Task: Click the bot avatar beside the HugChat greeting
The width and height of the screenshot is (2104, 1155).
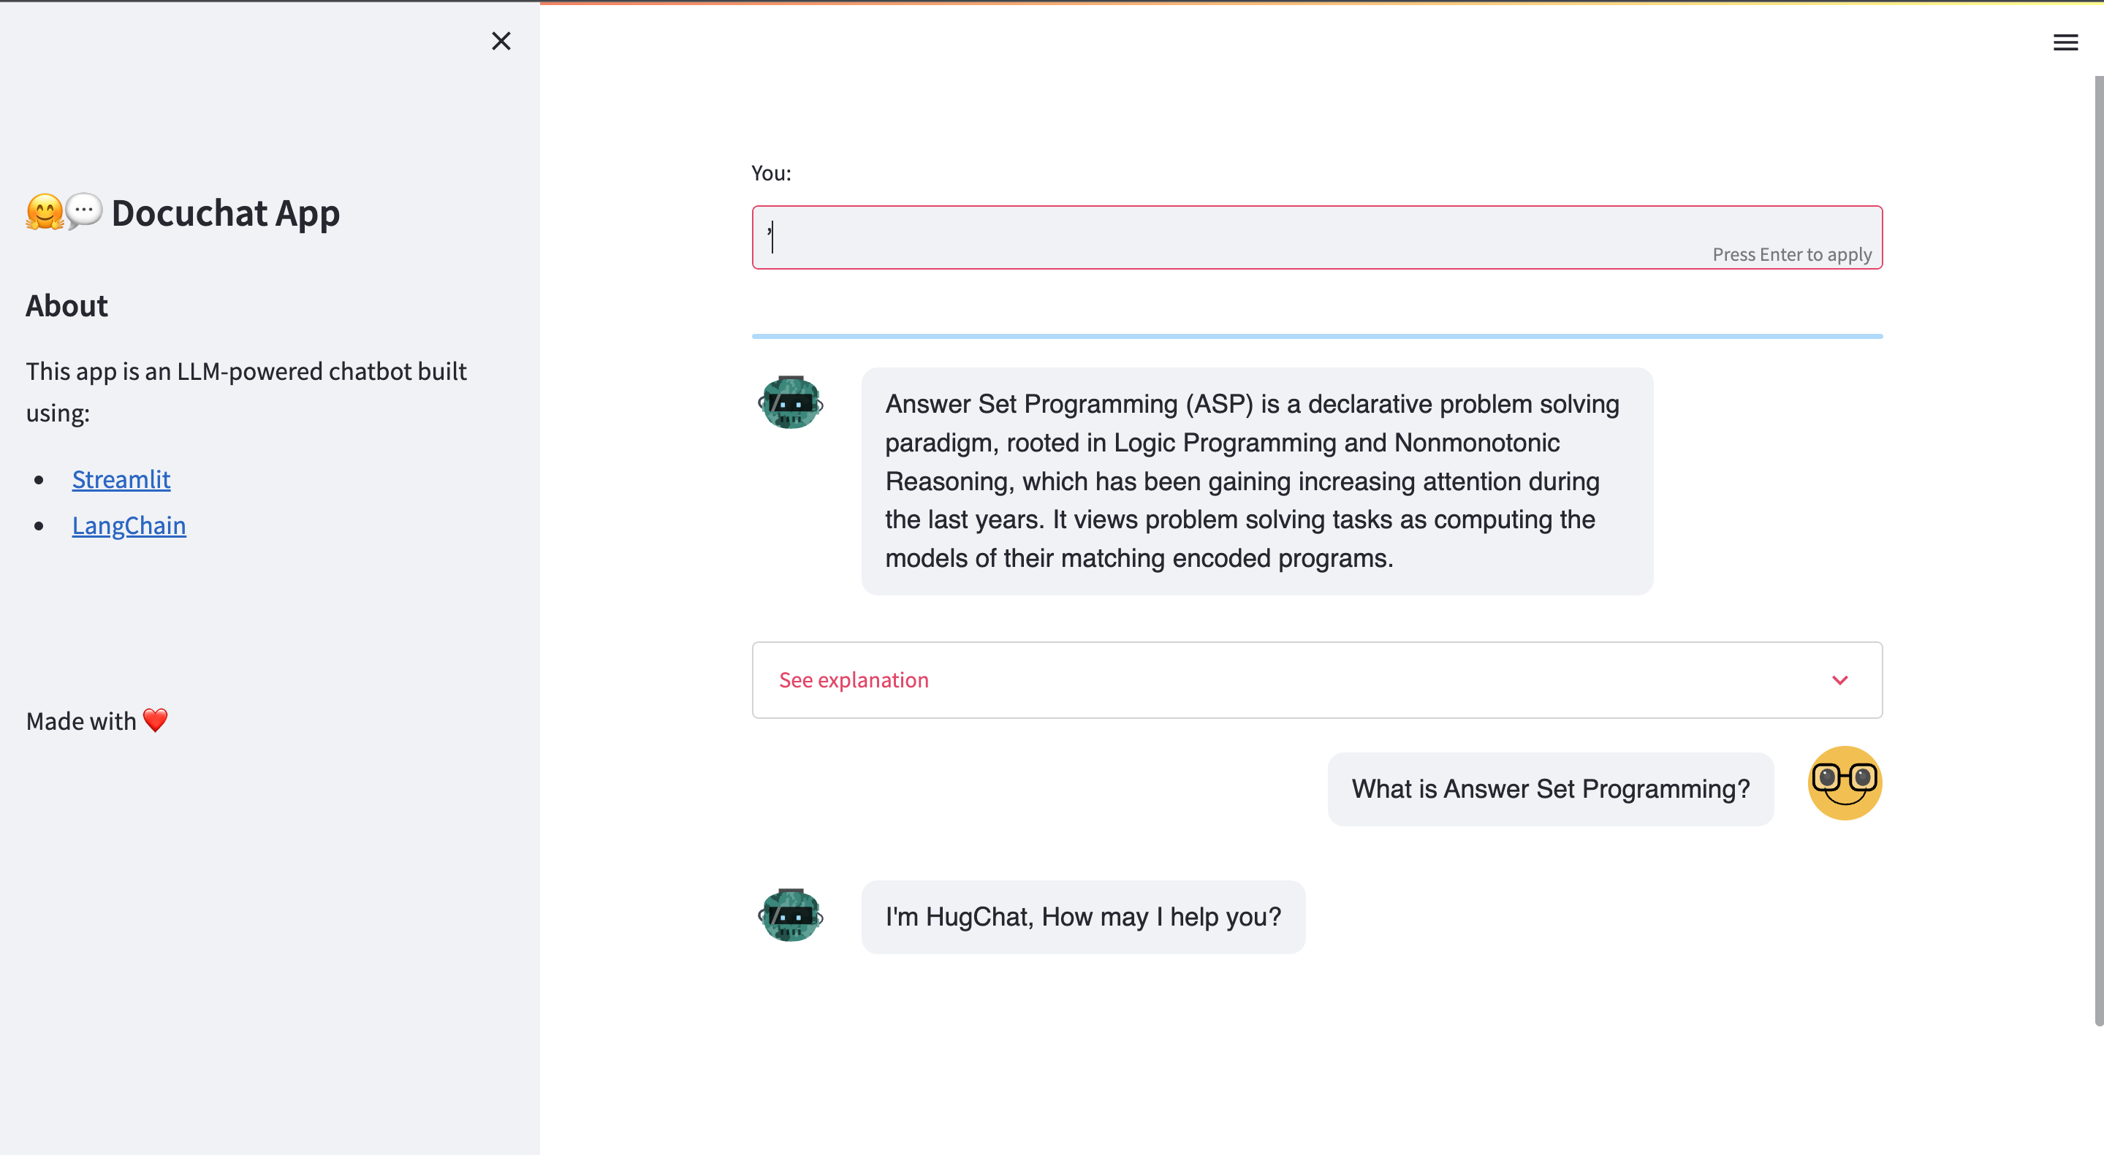Action: click(x=790, y=915)
